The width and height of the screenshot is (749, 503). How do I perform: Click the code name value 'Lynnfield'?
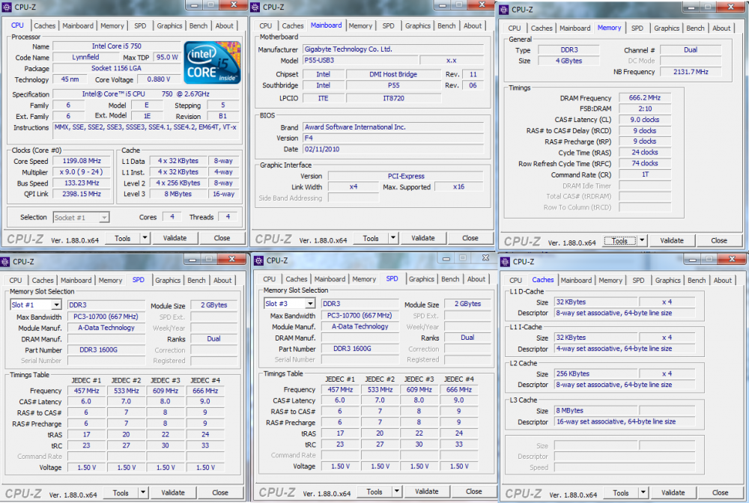(85, 57)
